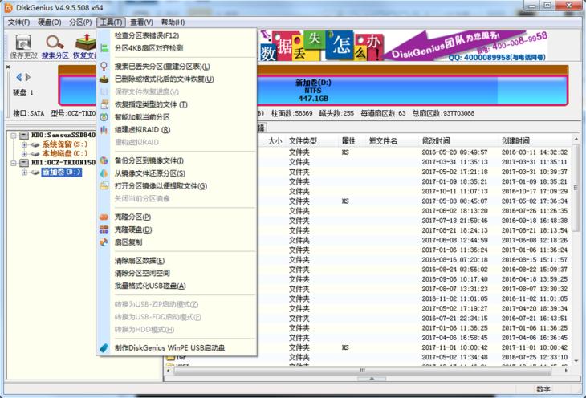Sort by 短文件名 column header

click(383, 141)
